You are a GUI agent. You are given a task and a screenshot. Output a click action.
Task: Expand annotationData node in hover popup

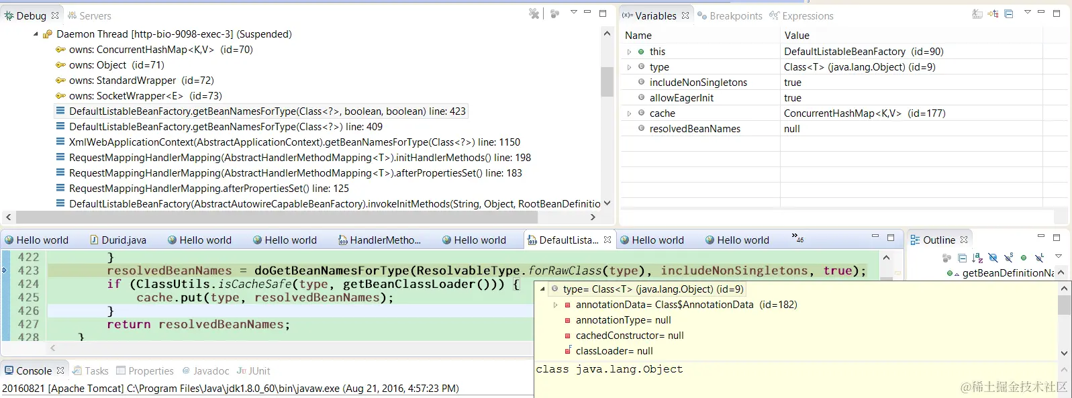(555, 305)
